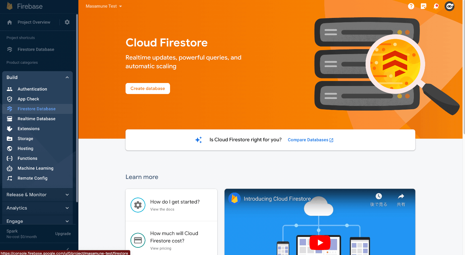The image size is (465, 255).
Task: Send feedback using the feedback icon
Action: click(x=423, y=6)
